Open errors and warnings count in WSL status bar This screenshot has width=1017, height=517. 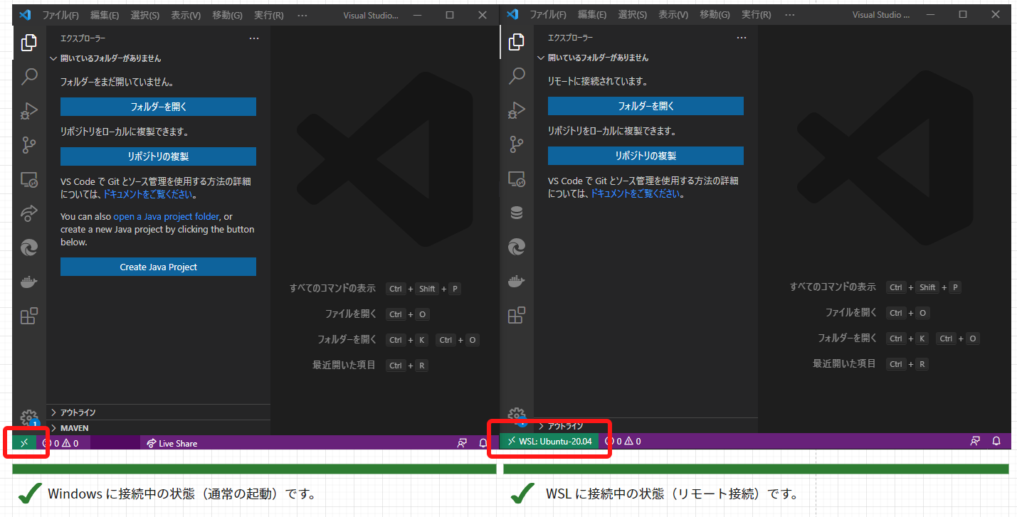pos(623,441)
